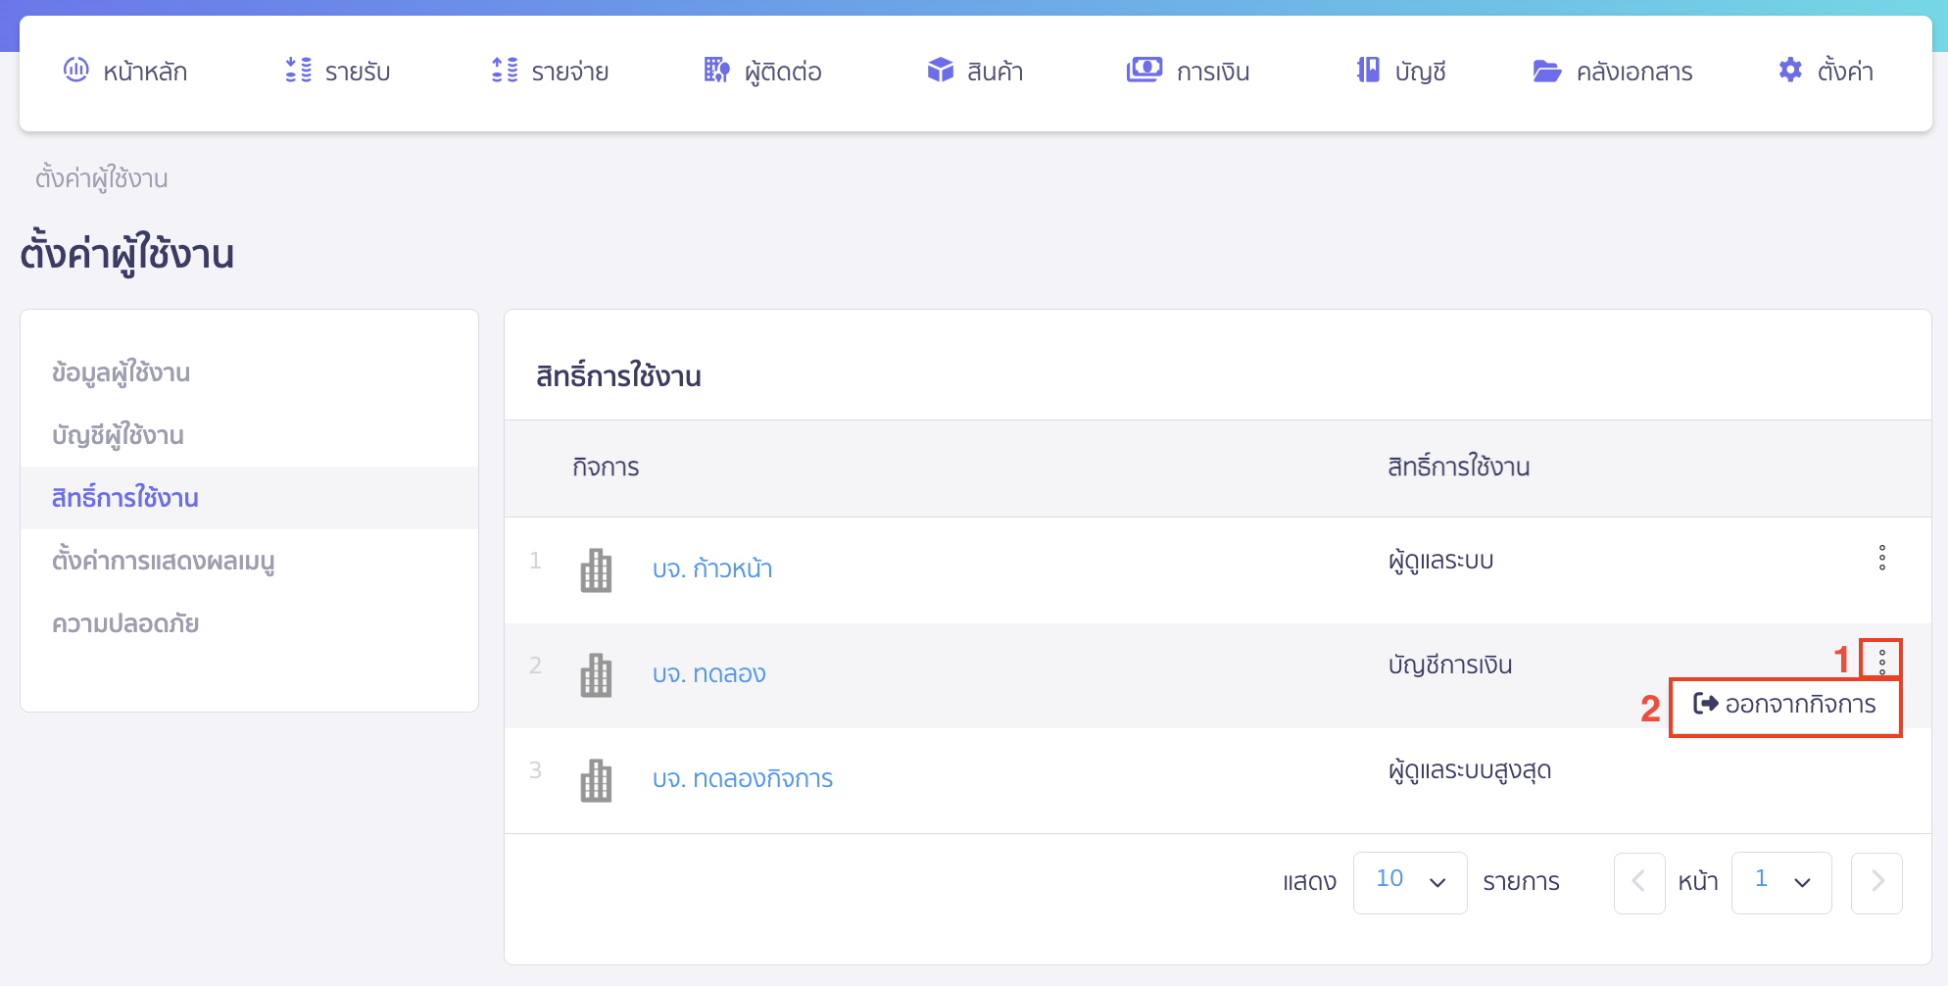Screen dimensions: 1948x986
Task: Open the three-dot menu for บจ. ทดลอง
Action: pos(1881,660)
